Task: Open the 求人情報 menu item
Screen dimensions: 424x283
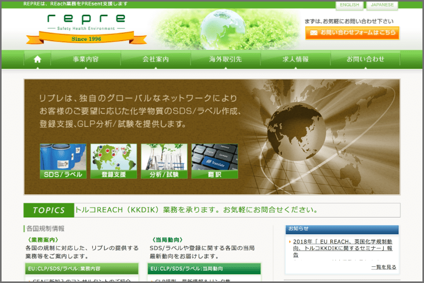Action: [295, 59]
